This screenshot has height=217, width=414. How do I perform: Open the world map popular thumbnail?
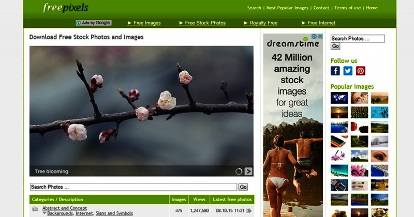click(x=339, y=98)
